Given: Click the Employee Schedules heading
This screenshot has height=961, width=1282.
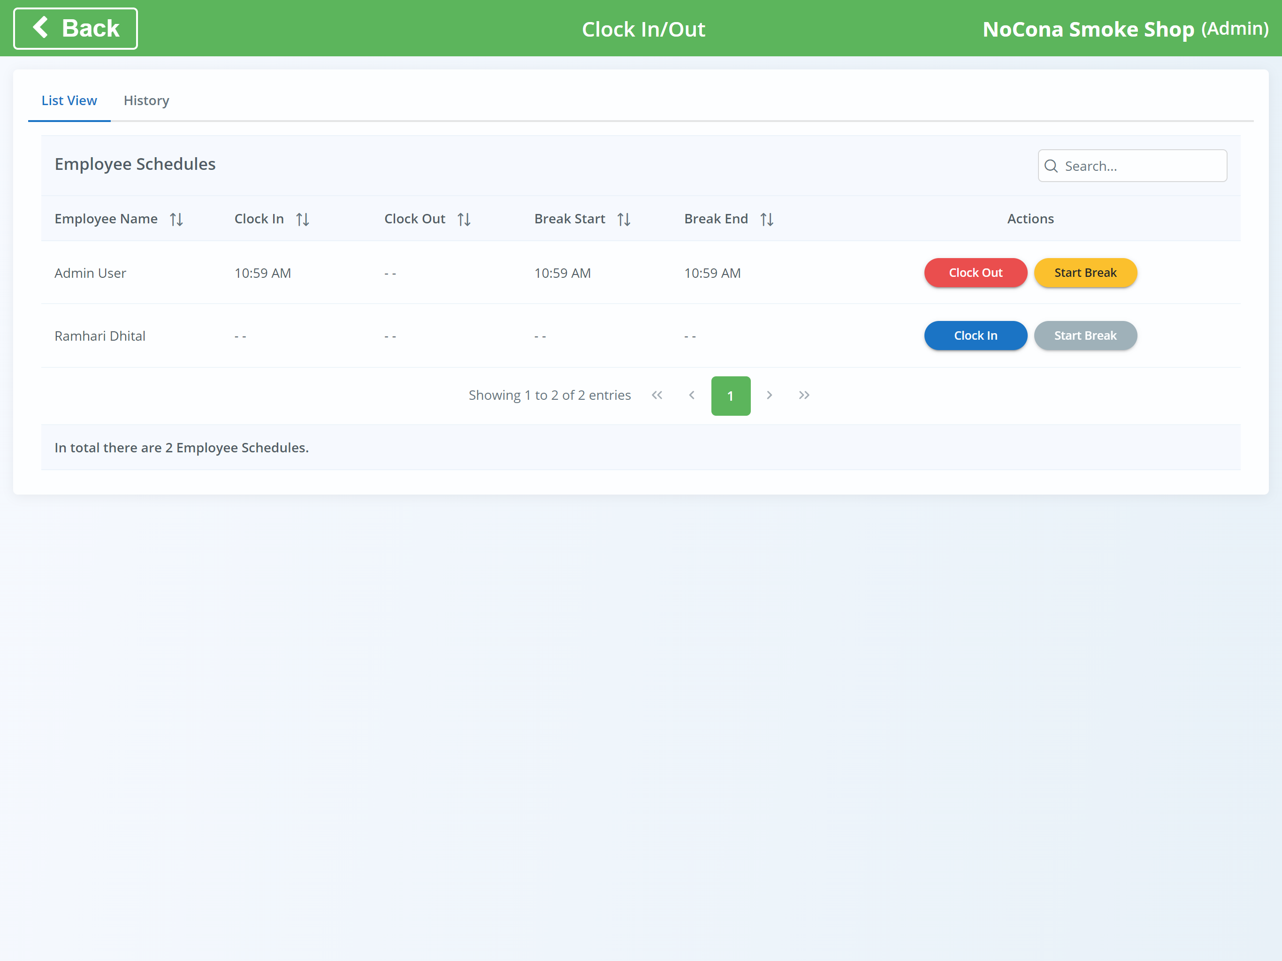Looking at the screenshot, I should (135, 164).
